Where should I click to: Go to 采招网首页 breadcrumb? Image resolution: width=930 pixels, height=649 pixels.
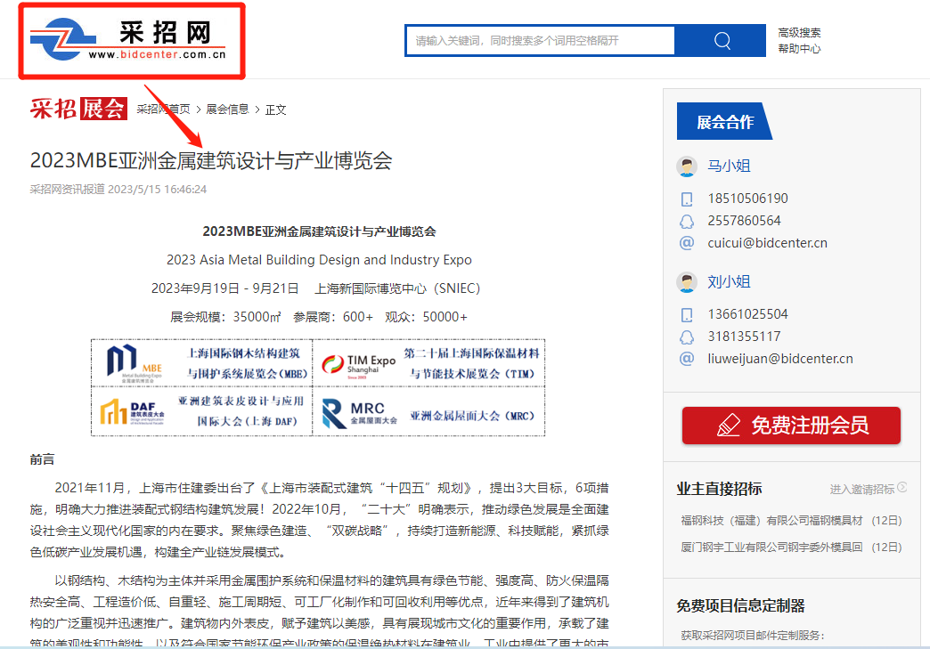click(x=164, y=109)
